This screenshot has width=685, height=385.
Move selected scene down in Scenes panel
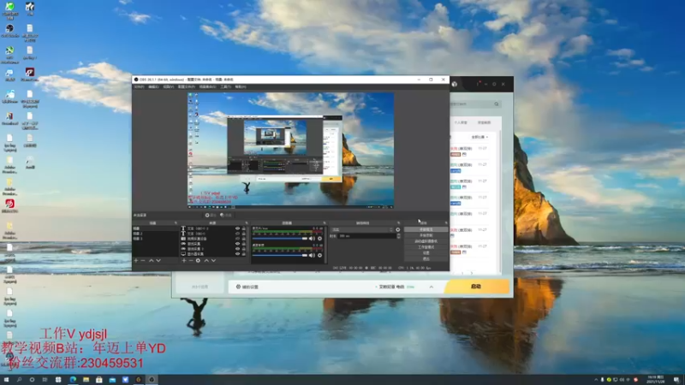coord(158,261)
